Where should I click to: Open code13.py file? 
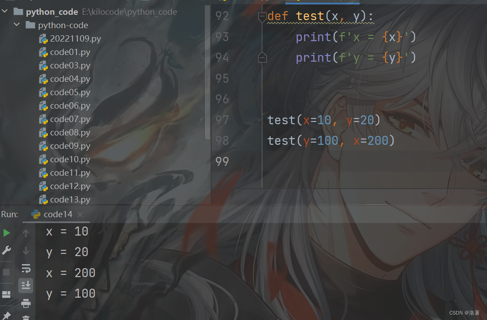[x=64, y=199]
